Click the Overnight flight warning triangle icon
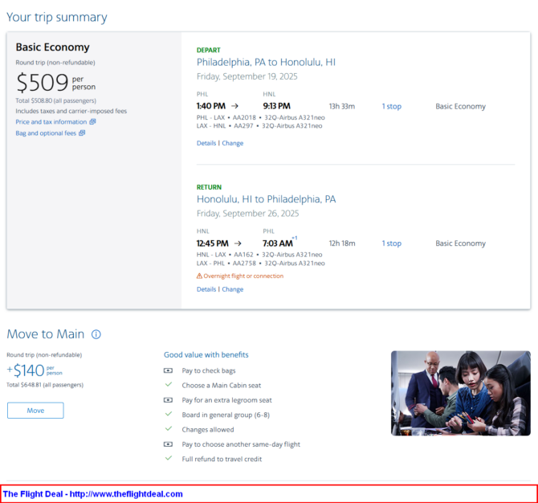This screenshot has height=503, width=538. pos(199,276)
